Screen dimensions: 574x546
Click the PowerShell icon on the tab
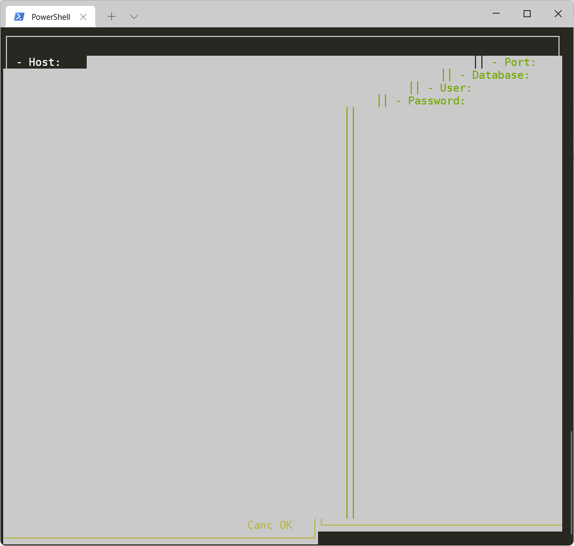19,17
